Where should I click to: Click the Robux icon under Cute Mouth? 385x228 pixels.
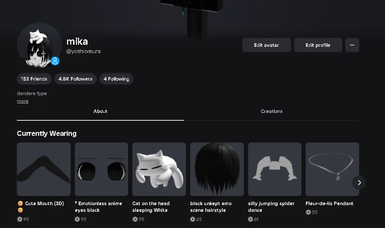pyautogui.click(x=20, y=219)
